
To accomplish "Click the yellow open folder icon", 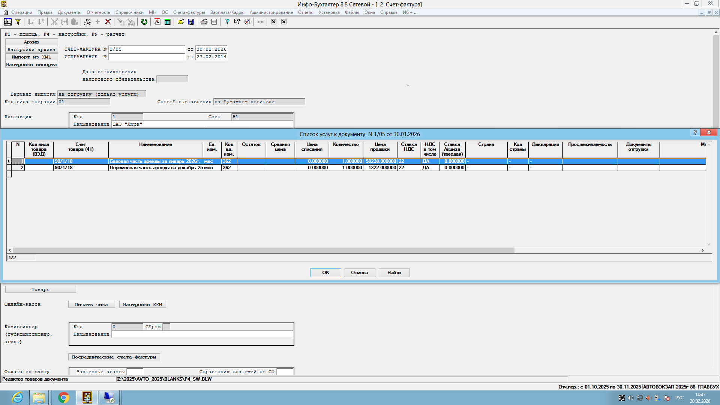I will [180, 22].
